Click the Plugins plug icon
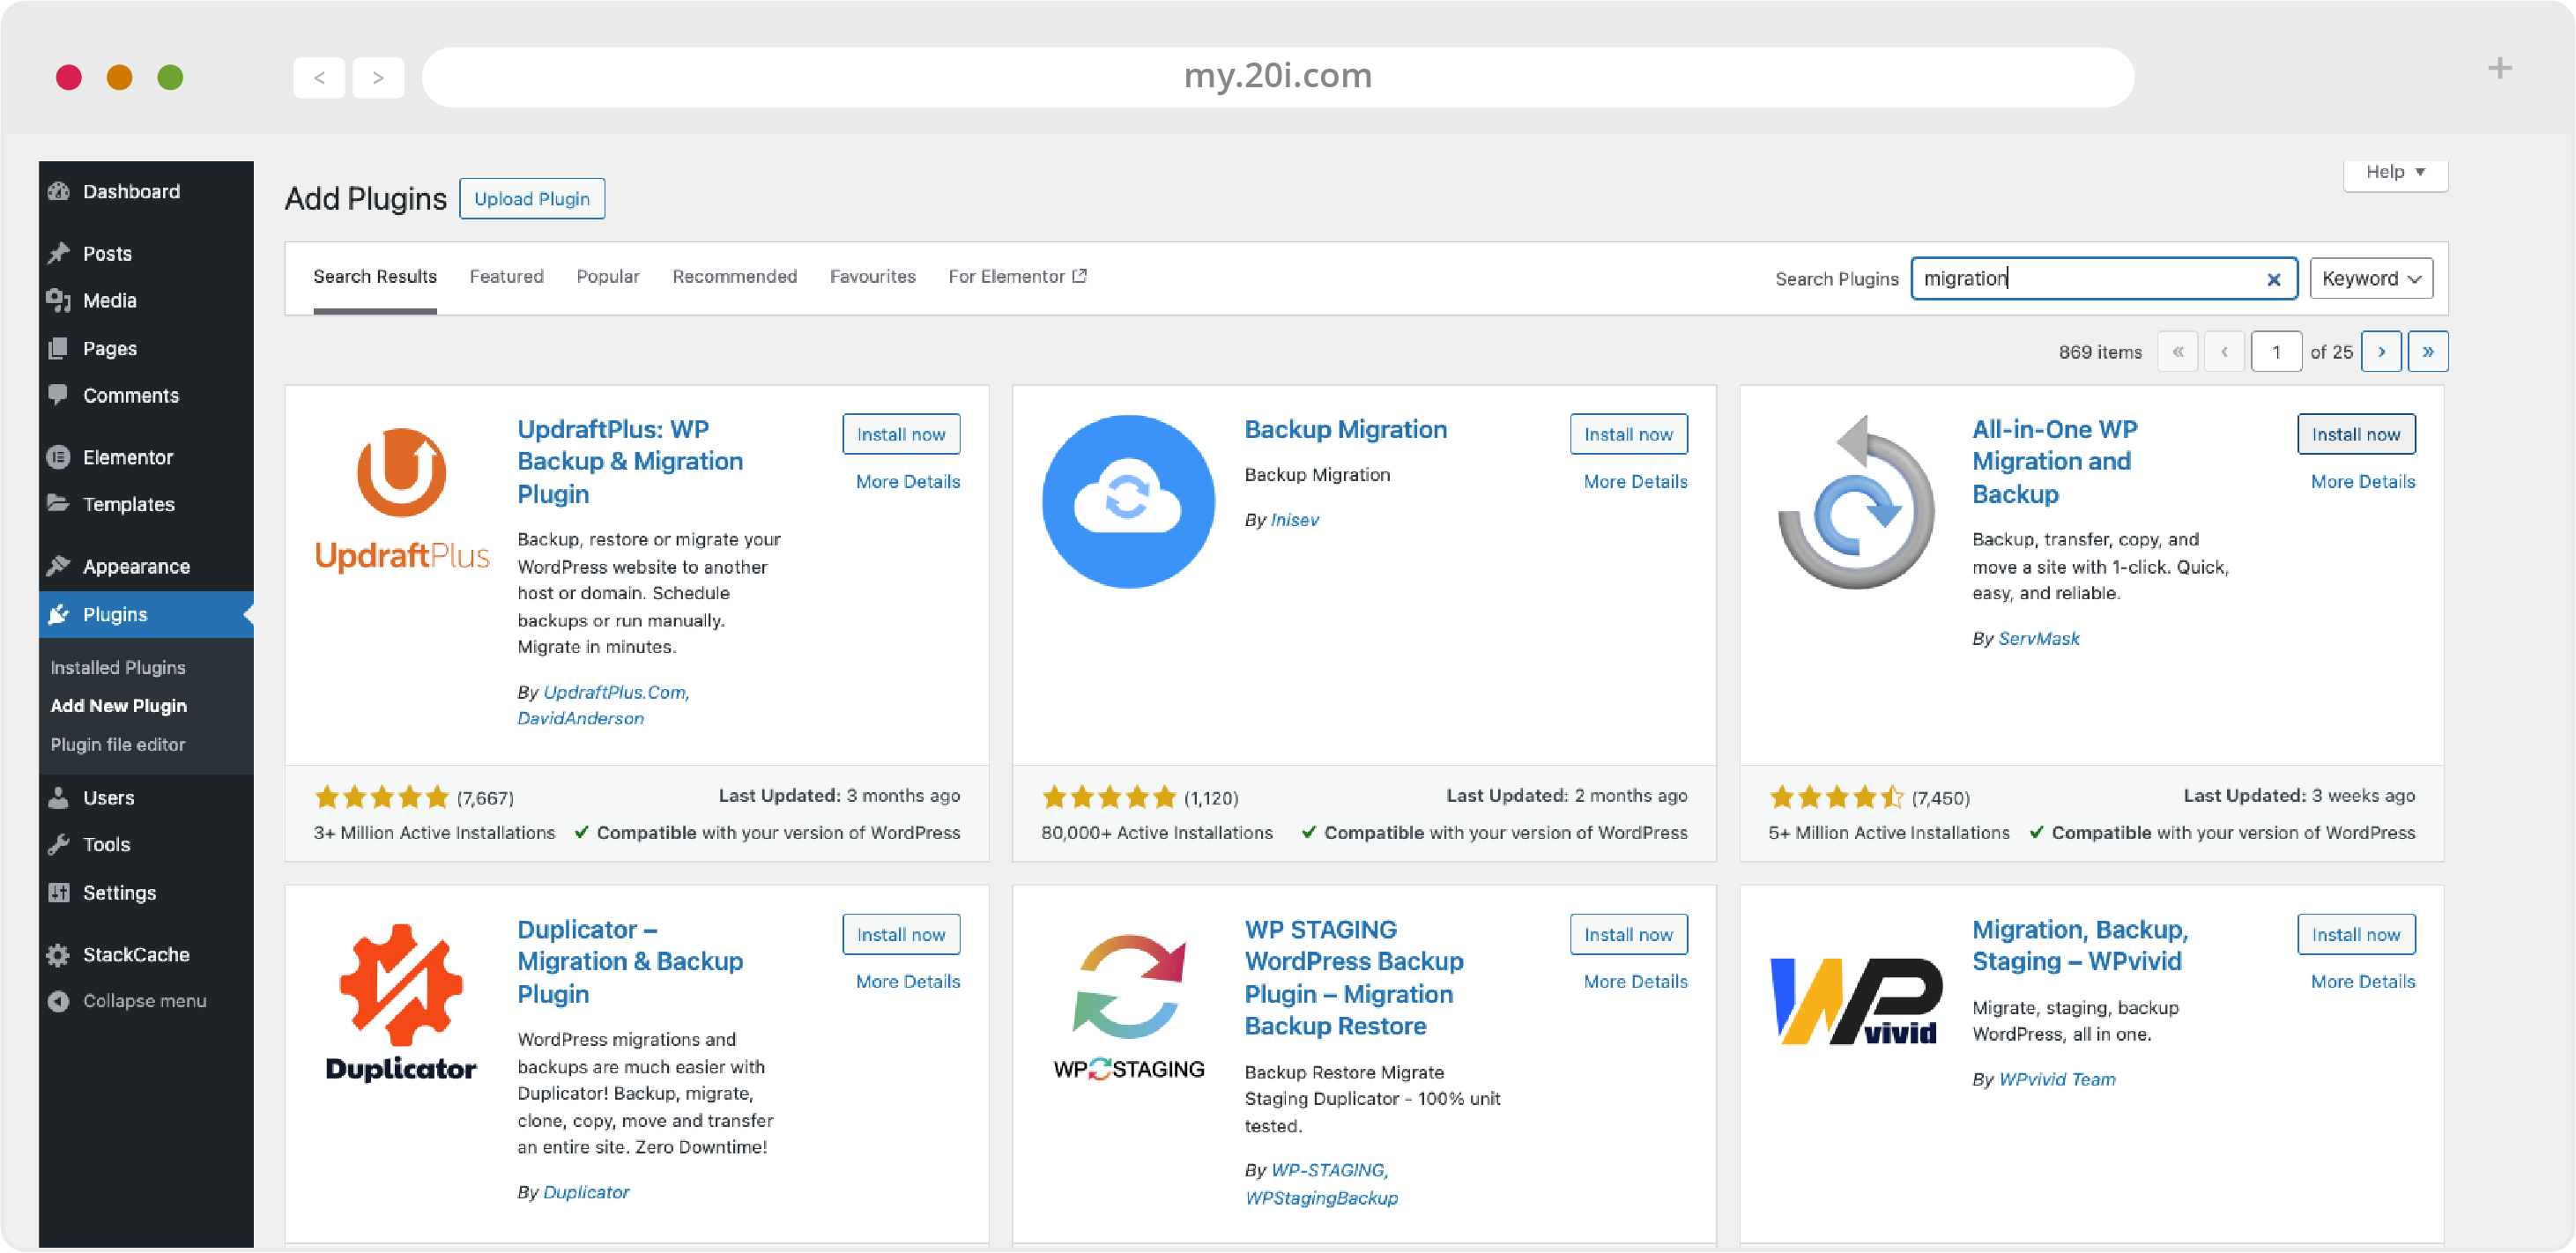The width and height of the screenshot is (2576, 1253). coord(59,614)
